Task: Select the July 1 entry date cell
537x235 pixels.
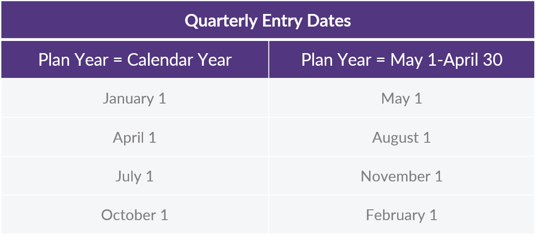Action: coord(135,176)
